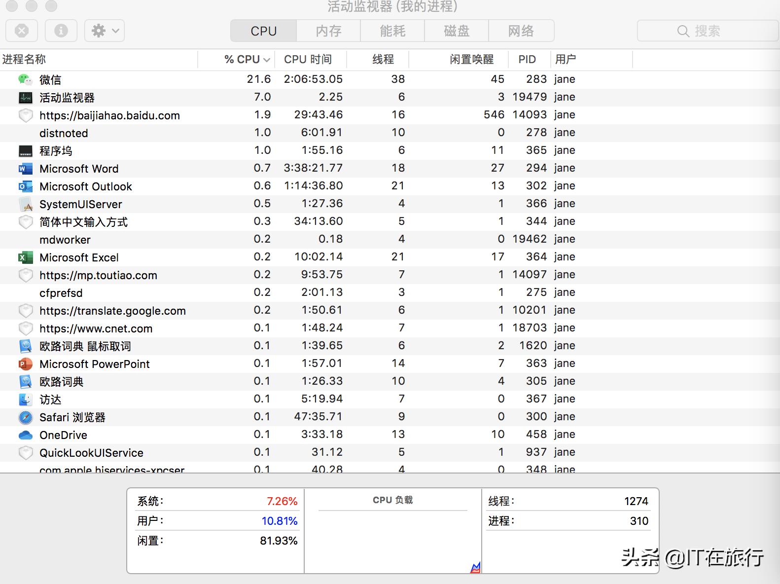
Task: Select the QuickLookUIService process name
Action: (x=91, y=453)
